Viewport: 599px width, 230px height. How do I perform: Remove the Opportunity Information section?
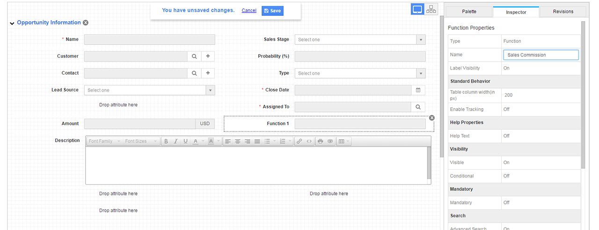point(86,23)
